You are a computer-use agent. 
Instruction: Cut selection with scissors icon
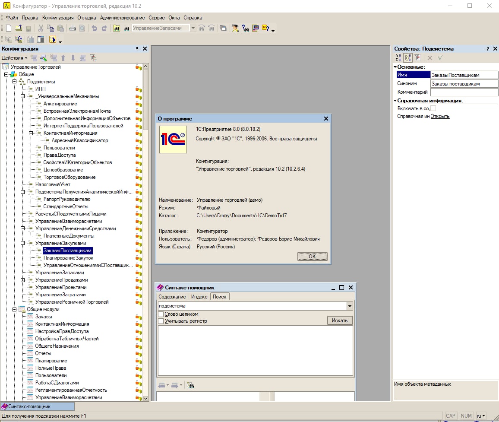(41, 28)
